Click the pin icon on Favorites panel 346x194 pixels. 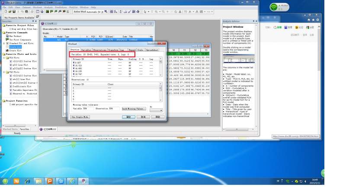[33, 21]
